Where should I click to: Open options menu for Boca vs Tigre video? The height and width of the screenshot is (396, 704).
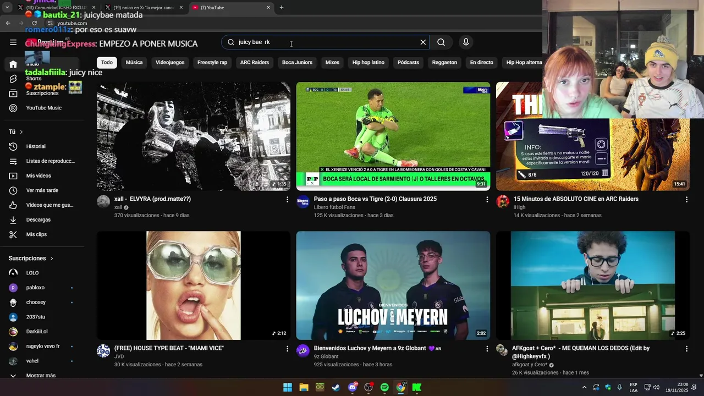pos(487,200)
